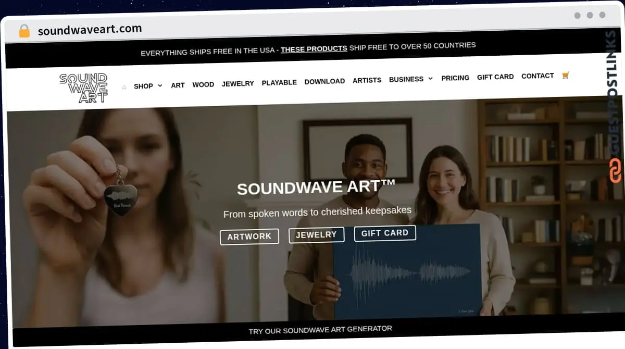The width and height of the screenshot is (625, 349).
Task: Open the DOWNLOAD page
Action: coord(324,81)
